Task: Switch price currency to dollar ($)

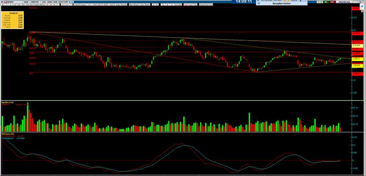Action: click(x=167, y=5)
